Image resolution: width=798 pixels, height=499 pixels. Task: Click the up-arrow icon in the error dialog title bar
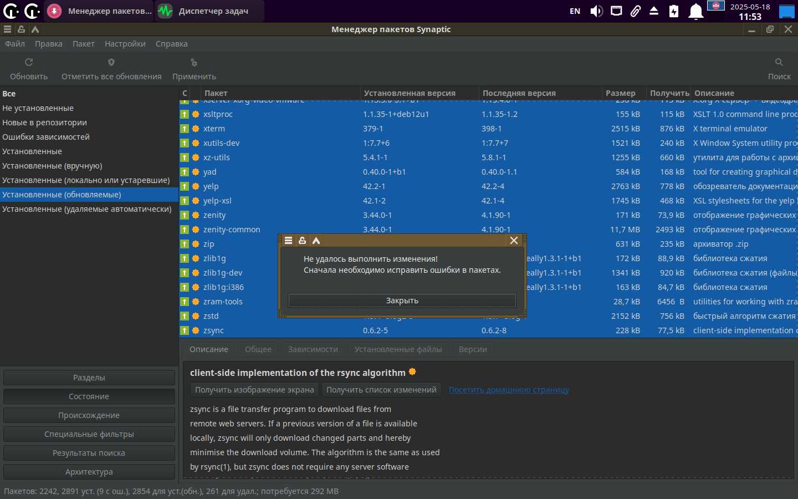point(316,241)
